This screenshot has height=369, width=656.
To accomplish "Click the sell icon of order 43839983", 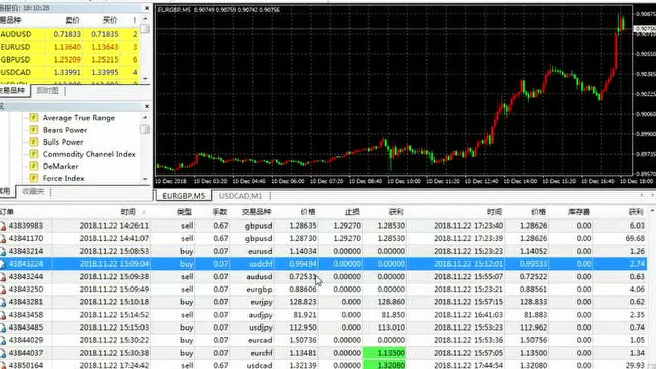I will tap(3, 225).
